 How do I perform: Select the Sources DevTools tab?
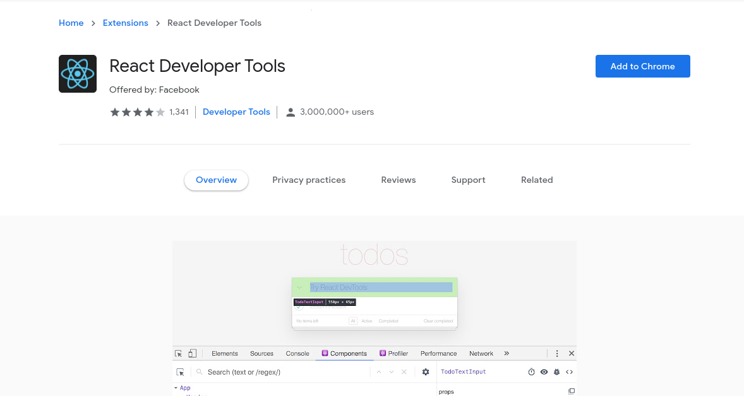261,353
